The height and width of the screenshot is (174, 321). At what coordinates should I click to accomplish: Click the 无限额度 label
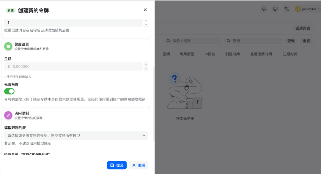[12, 84]
